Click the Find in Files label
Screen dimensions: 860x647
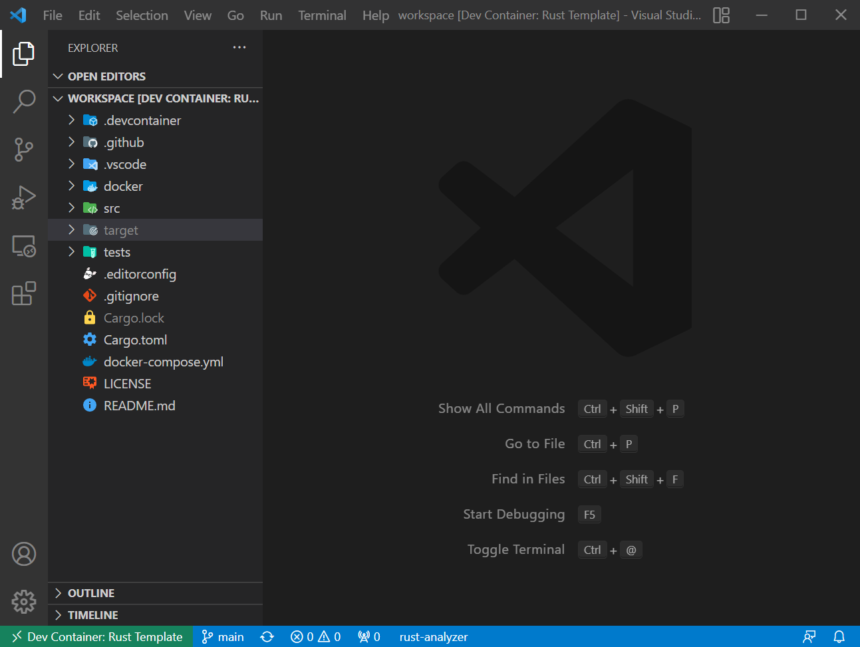[x=528, y=479]
